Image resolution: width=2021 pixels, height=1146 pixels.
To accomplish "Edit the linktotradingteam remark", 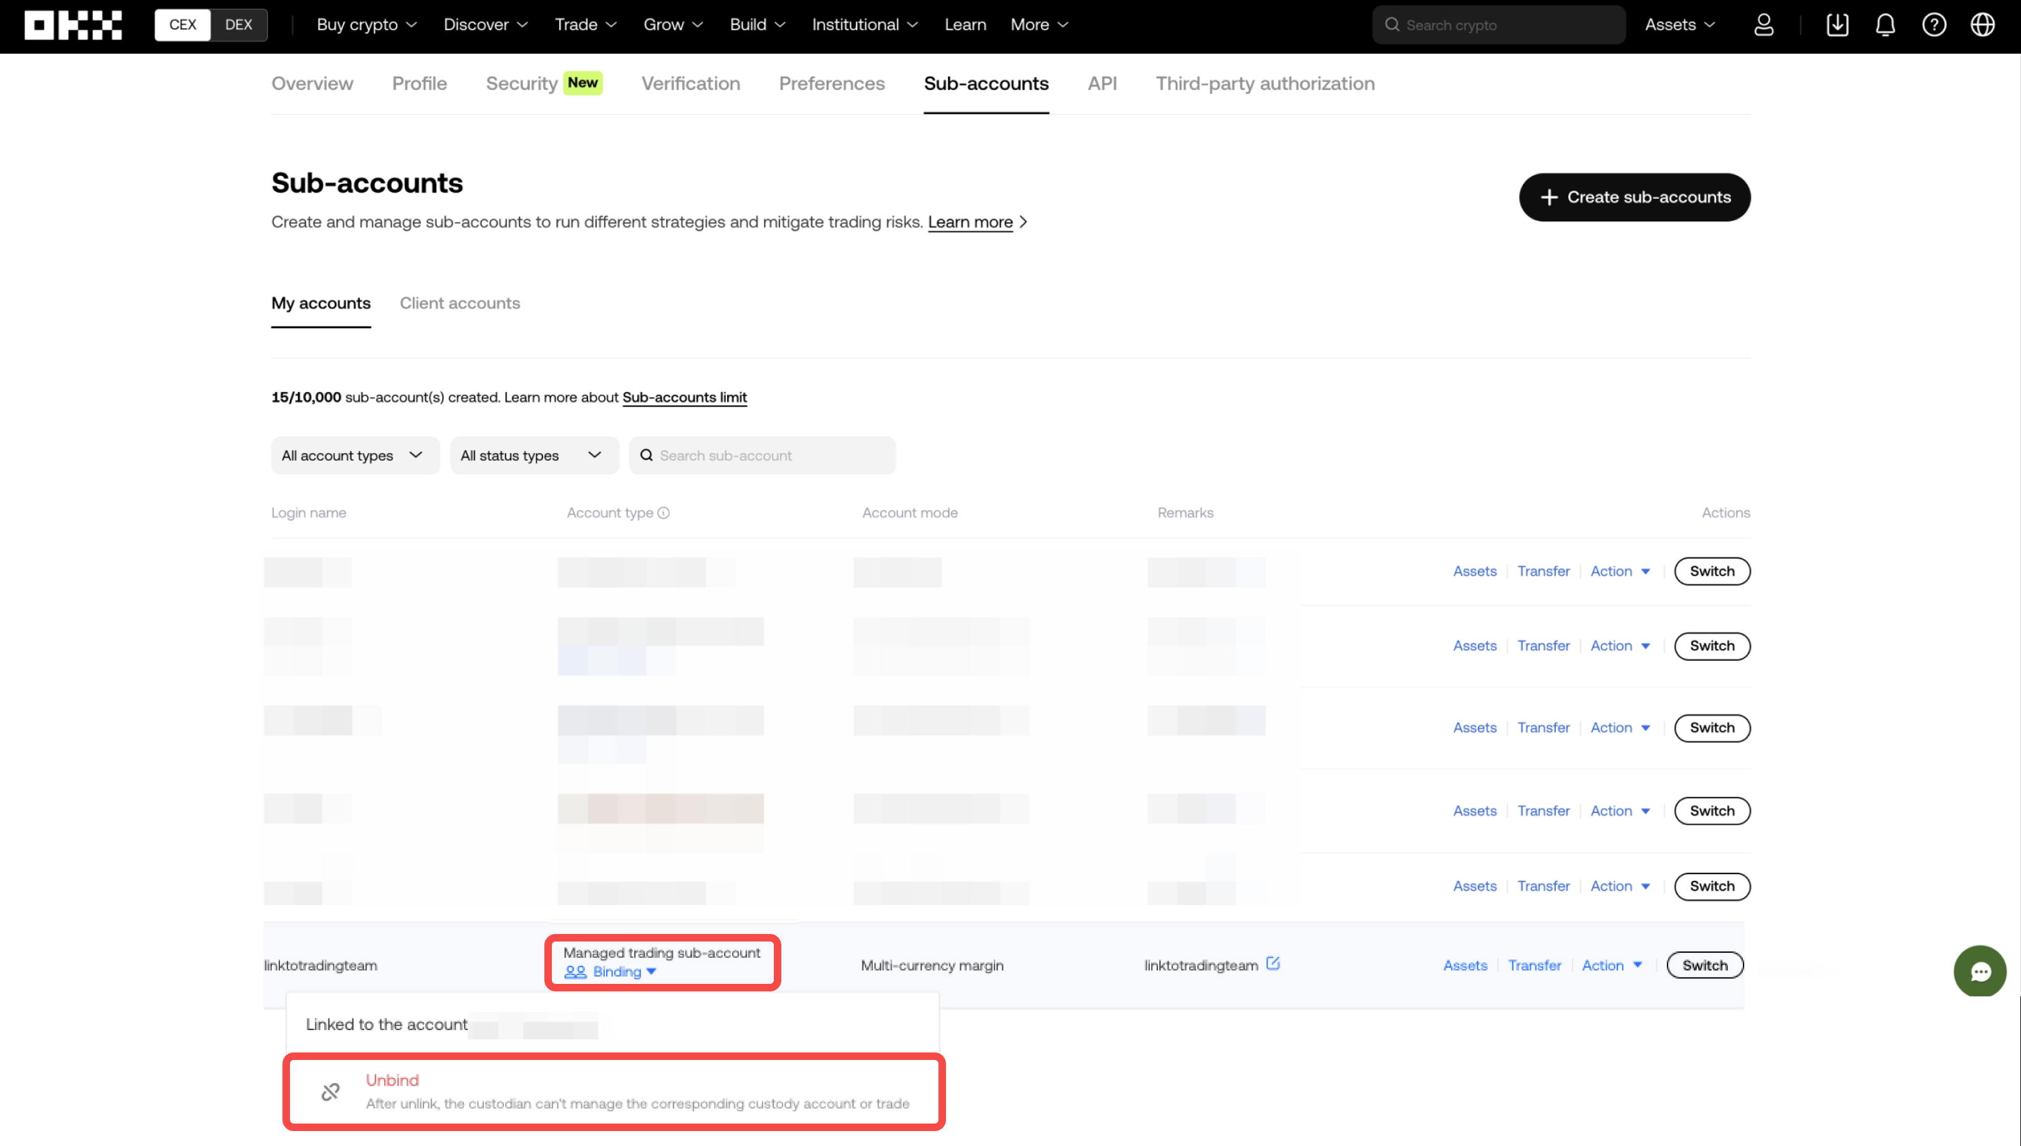I will tap(1273, 963).
